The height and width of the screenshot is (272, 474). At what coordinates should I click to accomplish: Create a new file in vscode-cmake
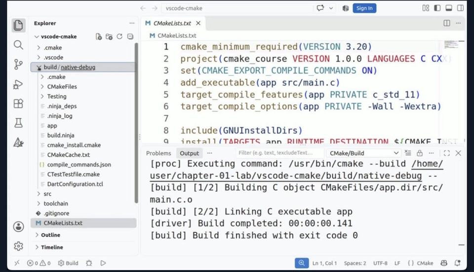click(99, 36)
